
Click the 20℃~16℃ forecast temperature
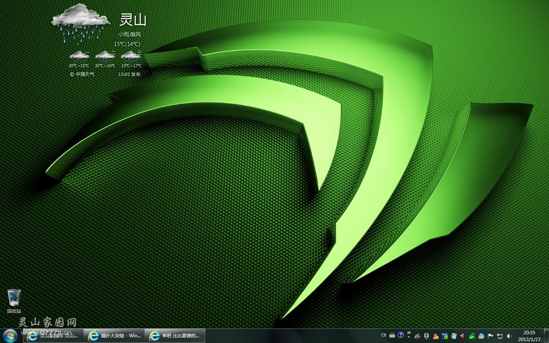[105, 66]
